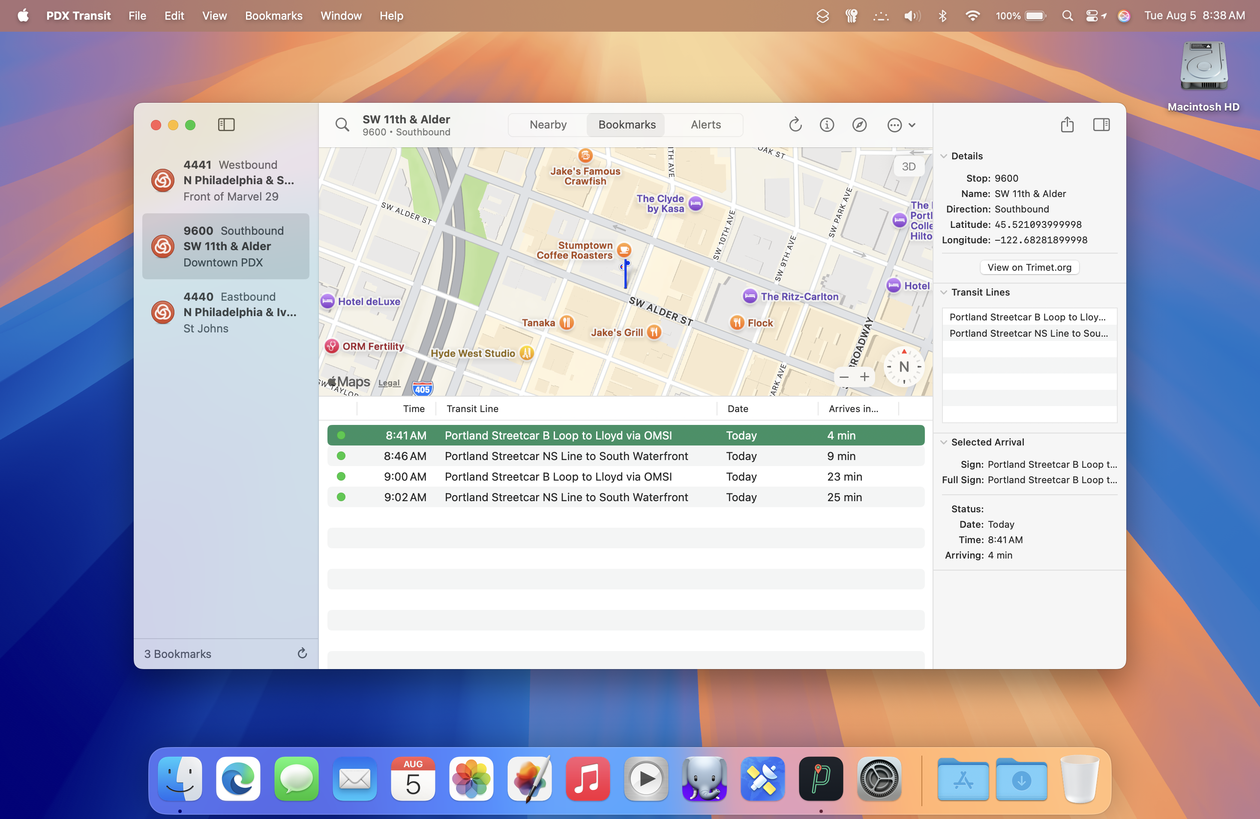
Task: Sort by the Date column header
Action: coord(767,409)
